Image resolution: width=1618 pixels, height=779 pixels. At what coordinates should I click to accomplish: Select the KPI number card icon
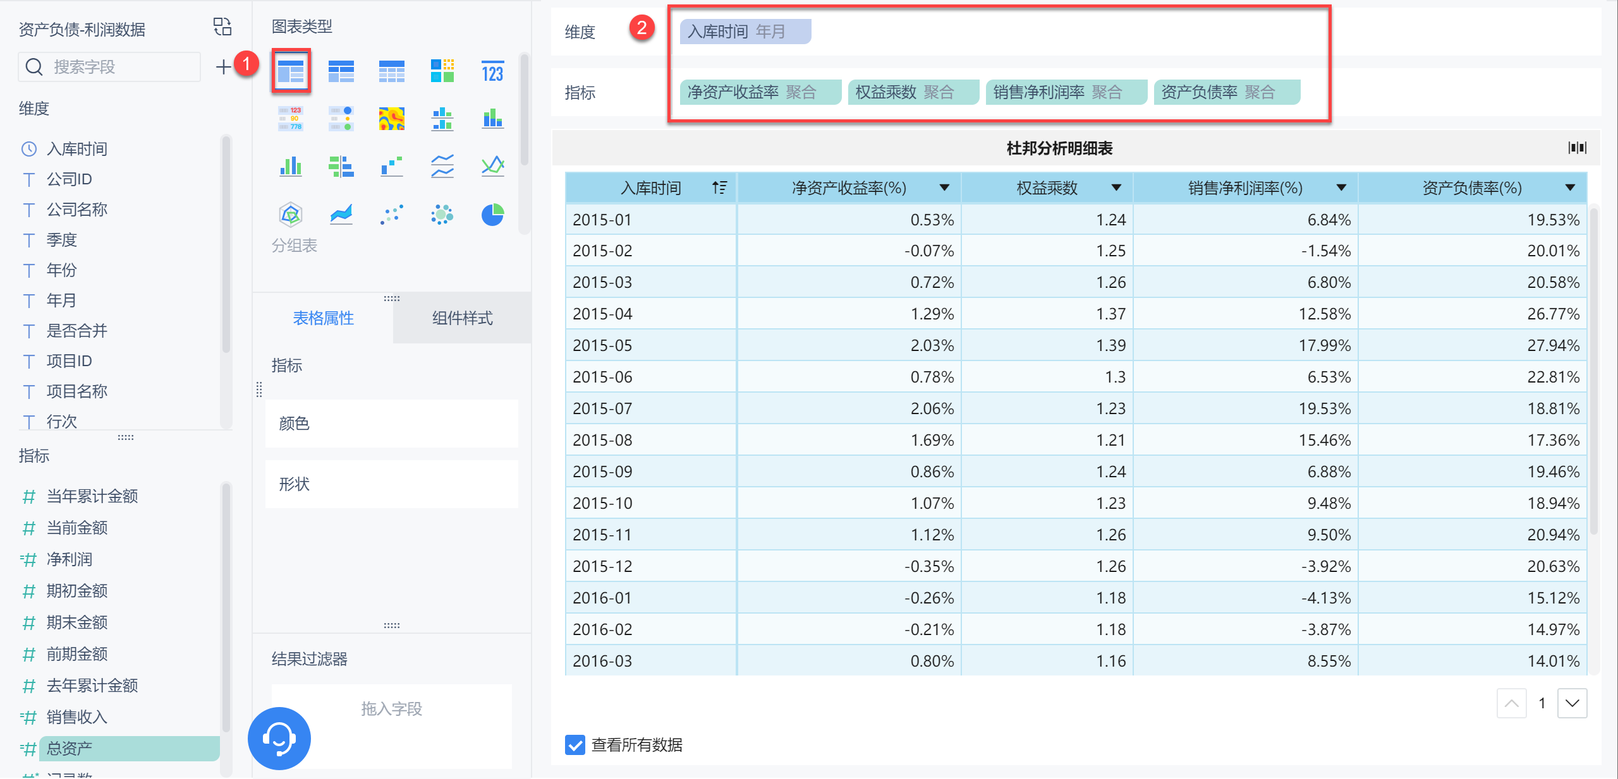pos(492,72)
